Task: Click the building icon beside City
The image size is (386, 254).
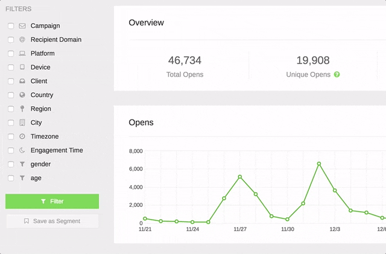Action: (x=22, y=122)
